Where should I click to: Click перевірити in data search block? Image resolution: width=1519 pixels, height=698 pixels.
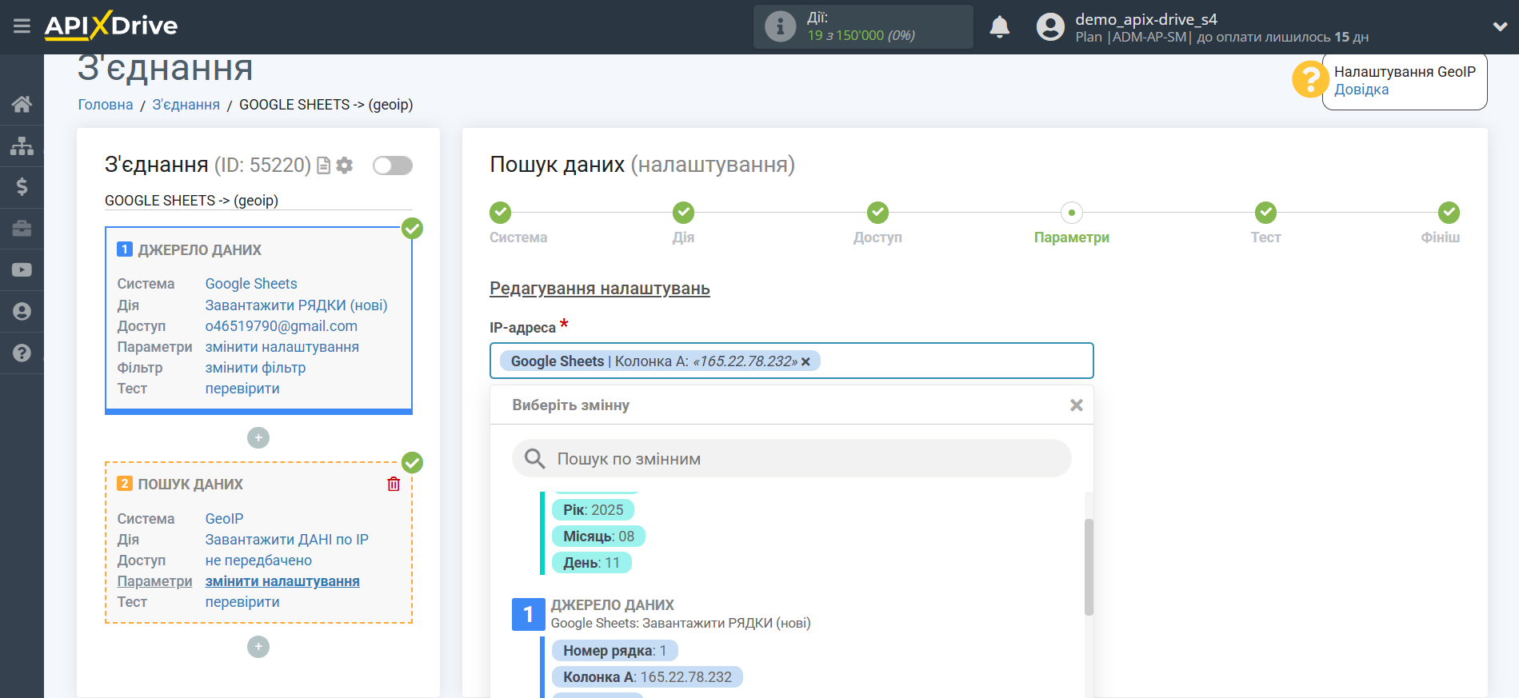(x=242, y=602)
